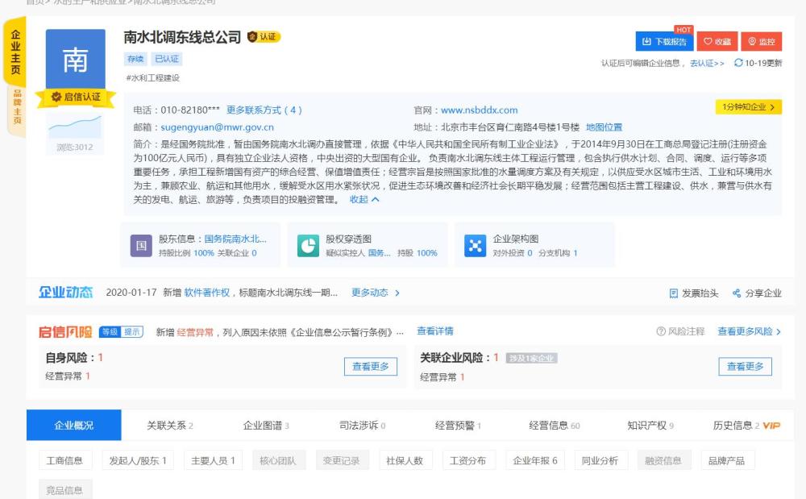Click 主要人员 1 button
Viewport: 806px width, 499px height.
(x=213, y=460)
